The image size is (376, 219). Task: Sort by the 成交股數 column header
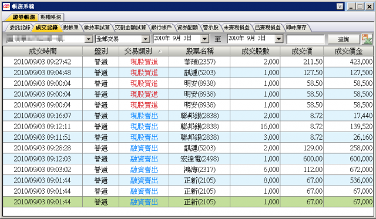click(255, 51)
